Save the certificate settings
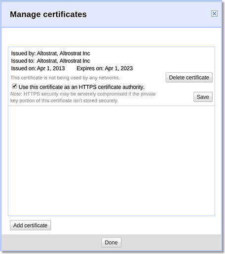The width and height of the screenshot is (225, 254). point(203,97)
